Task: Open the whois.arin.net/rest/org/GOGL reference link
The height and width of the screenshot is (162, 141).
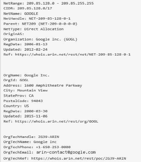Action: click(x=56, y=121)
